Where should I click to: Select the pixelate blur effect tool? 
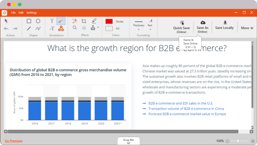click(75, 21)
